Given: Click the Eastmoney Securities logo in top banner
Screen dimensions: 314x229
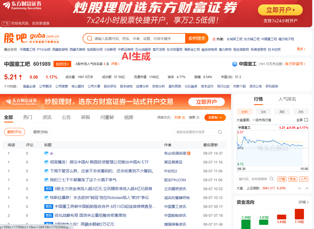Looking at the screenshot, I should (22, 5).
